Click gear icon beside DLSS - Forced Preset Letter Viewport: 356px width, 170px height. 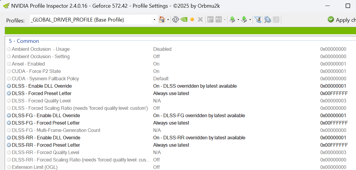pyautogui.click(x=9, y=94)
